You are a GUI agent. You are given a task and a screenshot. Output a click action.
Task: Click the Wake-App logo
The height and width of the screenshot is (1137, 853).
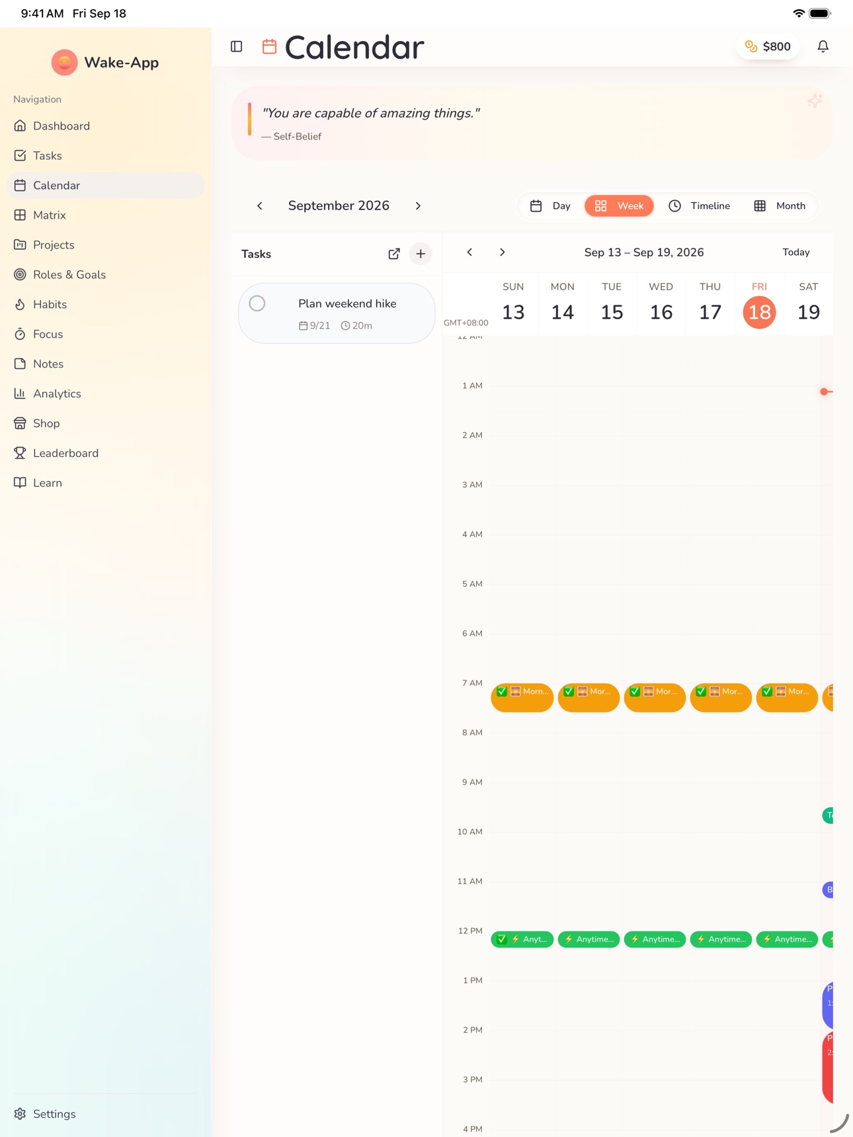(65, 62)
